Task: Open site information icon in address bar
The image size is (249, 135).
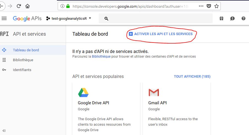Action: click(62, 6)
